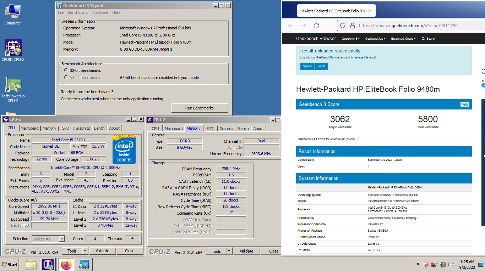This screenshot has width=485, height=272.
Task: Close the Hewlett-Packard EliteBook browser tab
Action: point(370,11)
